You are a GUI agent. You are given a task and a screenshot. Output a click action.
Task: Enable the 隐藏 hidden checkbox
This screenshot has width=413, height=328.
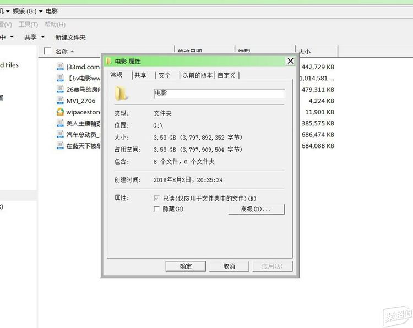click(x=156, y=209)
